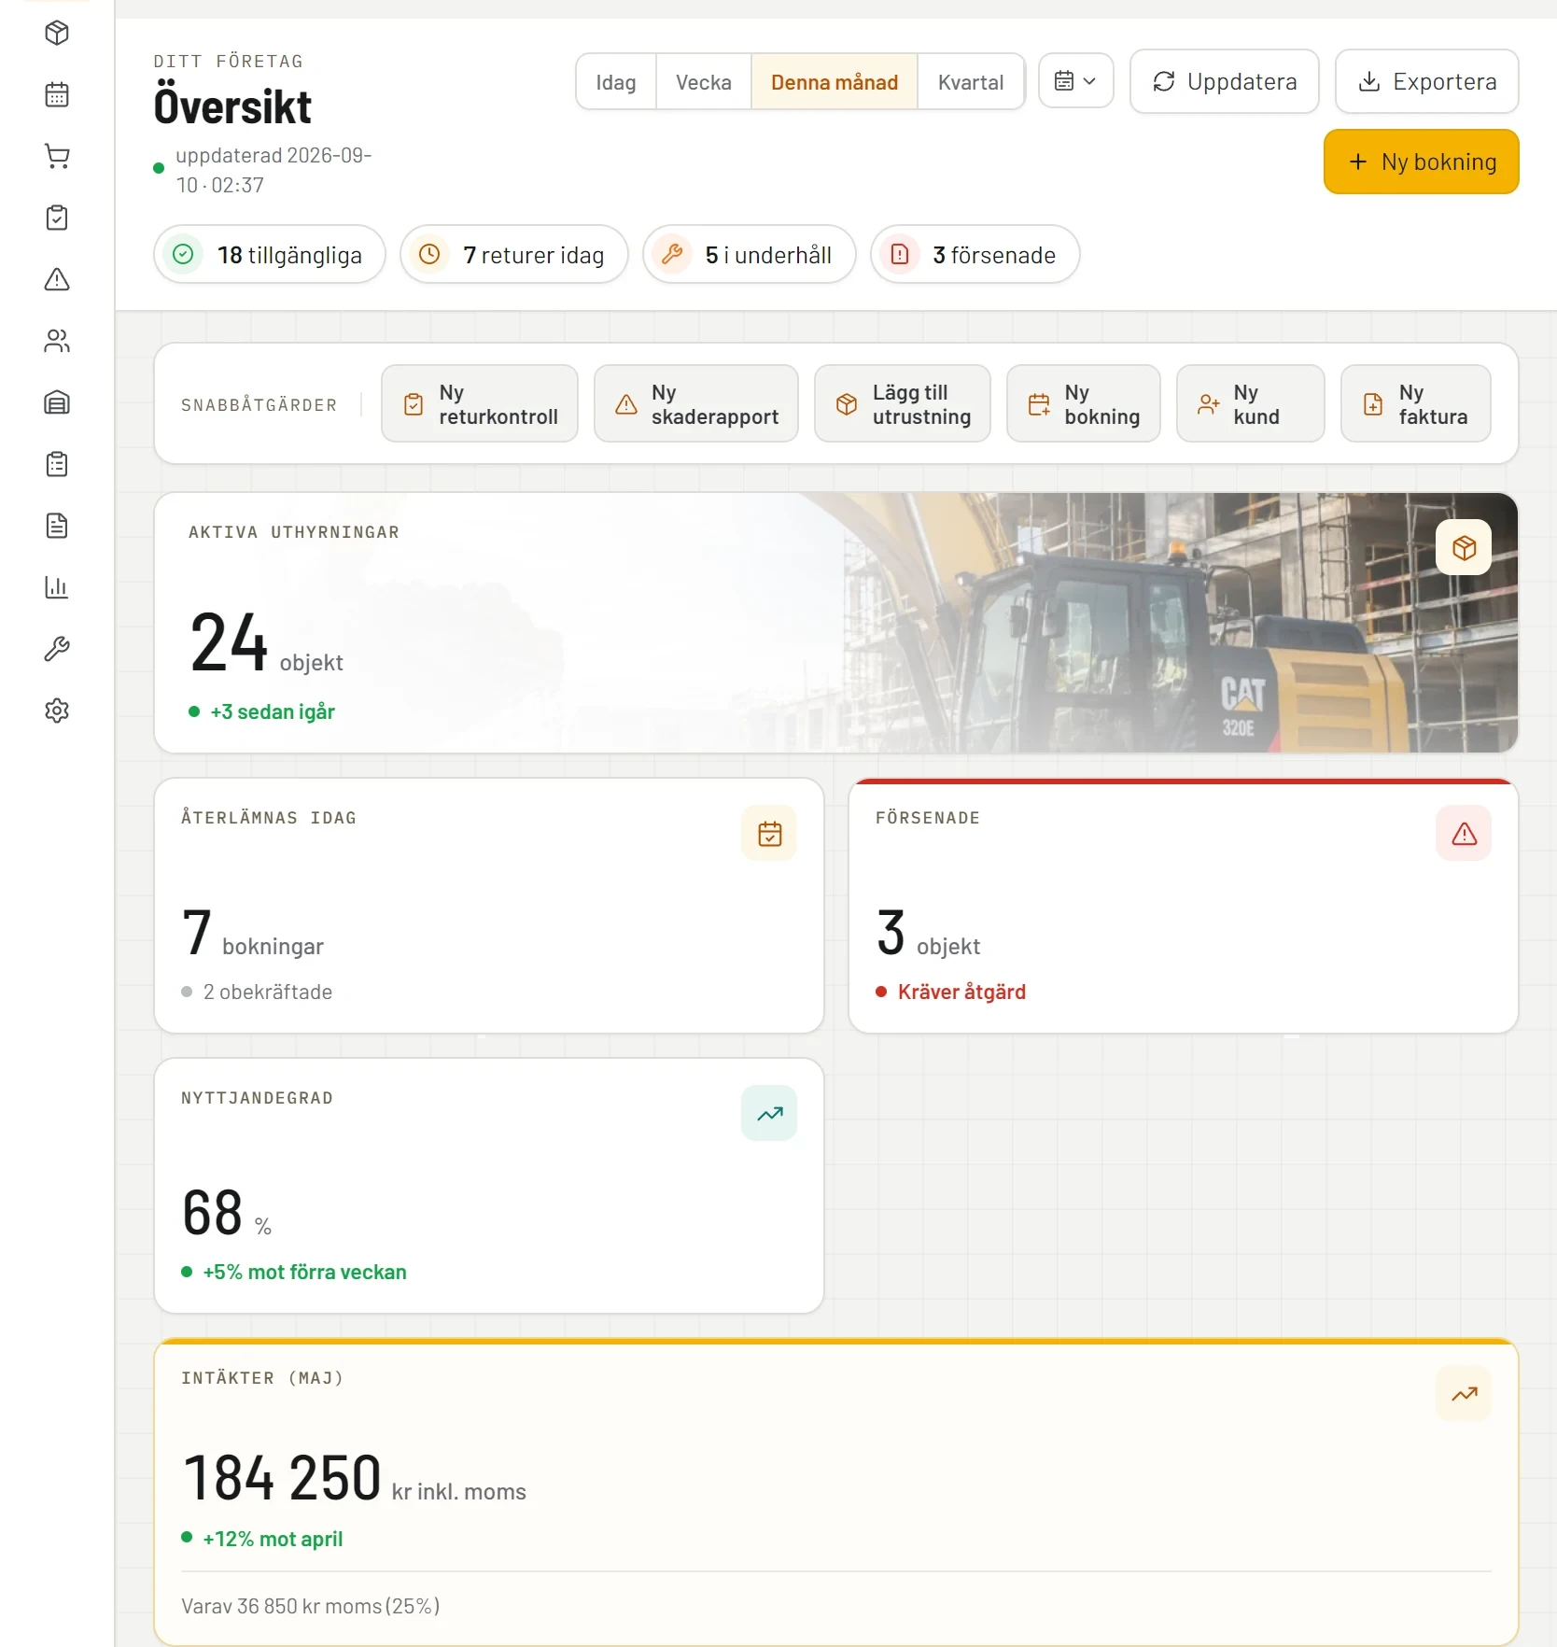Open the calendar sidebar icon
Screen dimensions: 1557x1647
click(57, 95)
